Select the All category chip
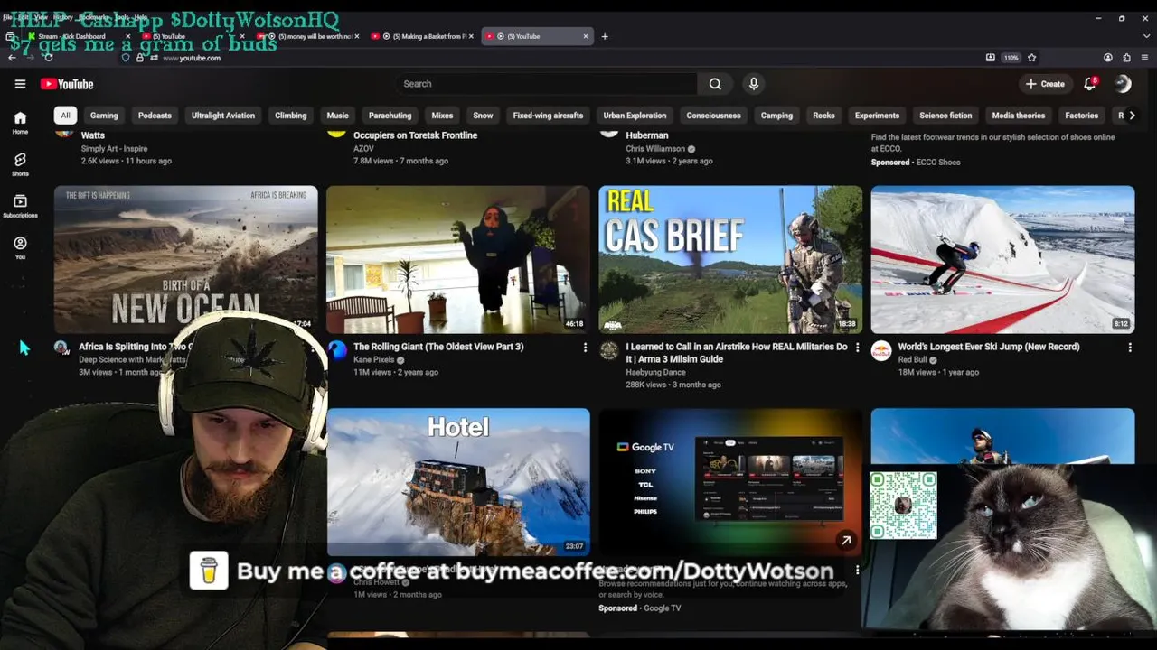The width and height of the screenshot is (1157, 650). (65, 116)
